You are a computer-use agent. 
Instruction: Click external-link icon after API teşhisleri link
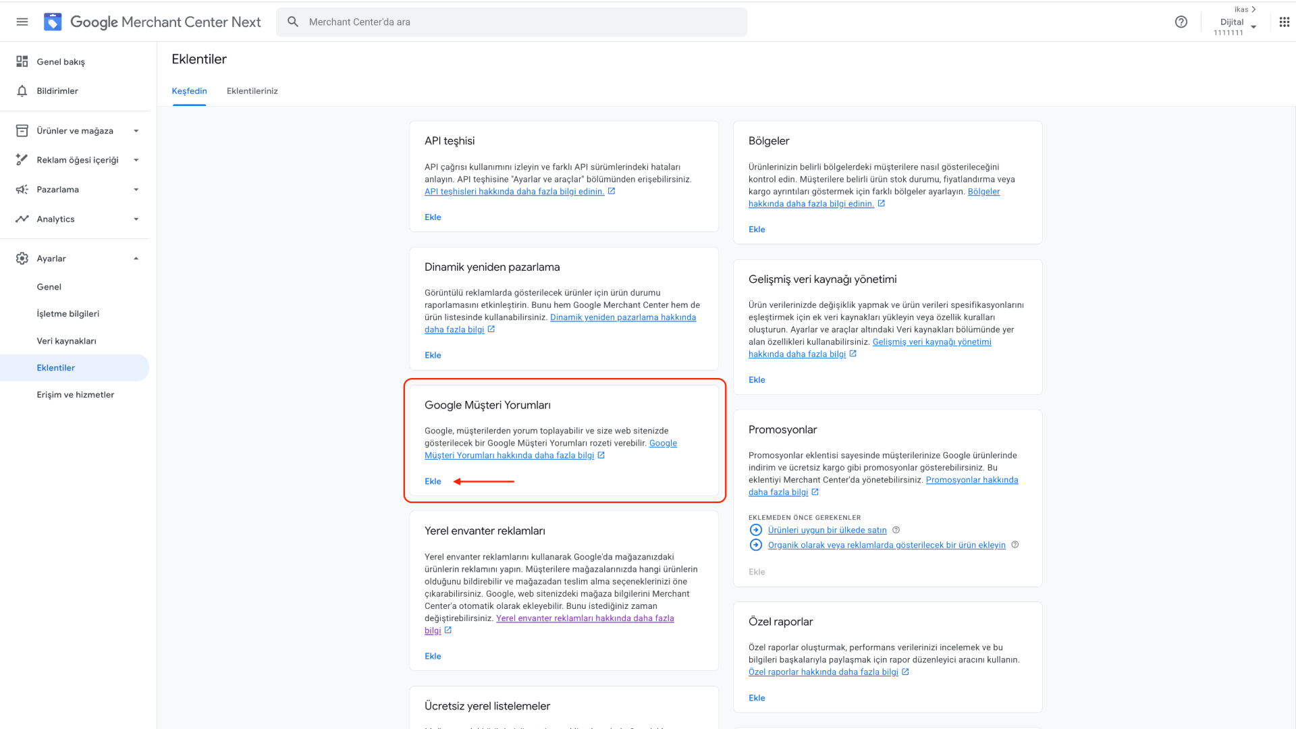click(612, 191)
